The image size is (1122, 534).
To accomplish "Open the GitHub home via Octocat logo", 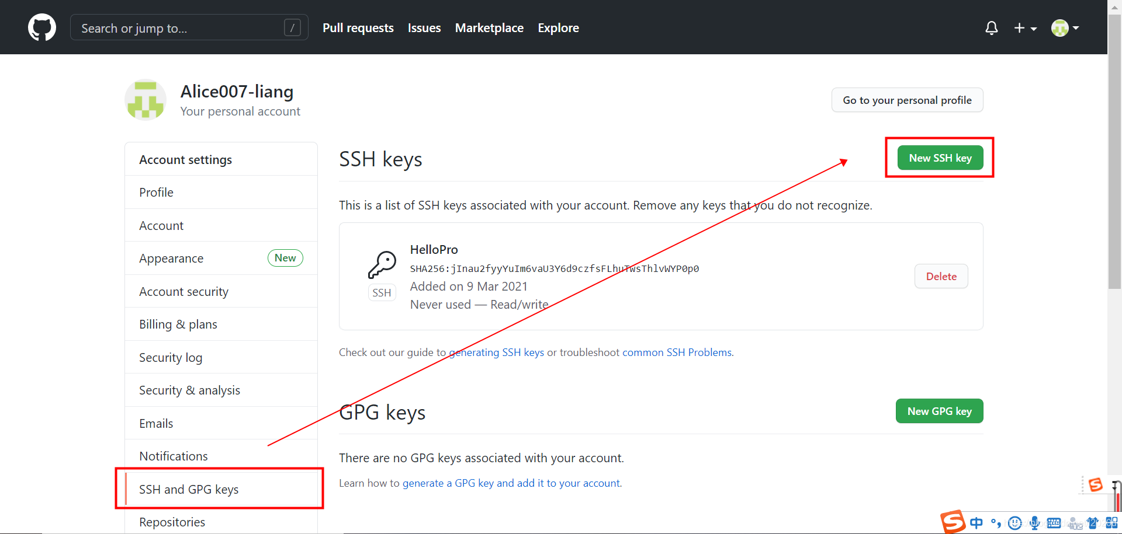I will click(x=42, y=27).
